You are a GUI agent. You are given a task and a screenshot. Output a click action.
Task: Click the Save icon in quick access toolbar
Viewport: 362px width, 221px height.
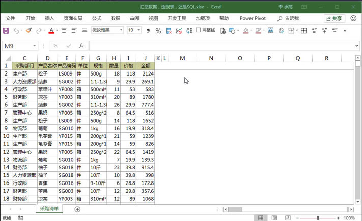[x=6, y=31]
